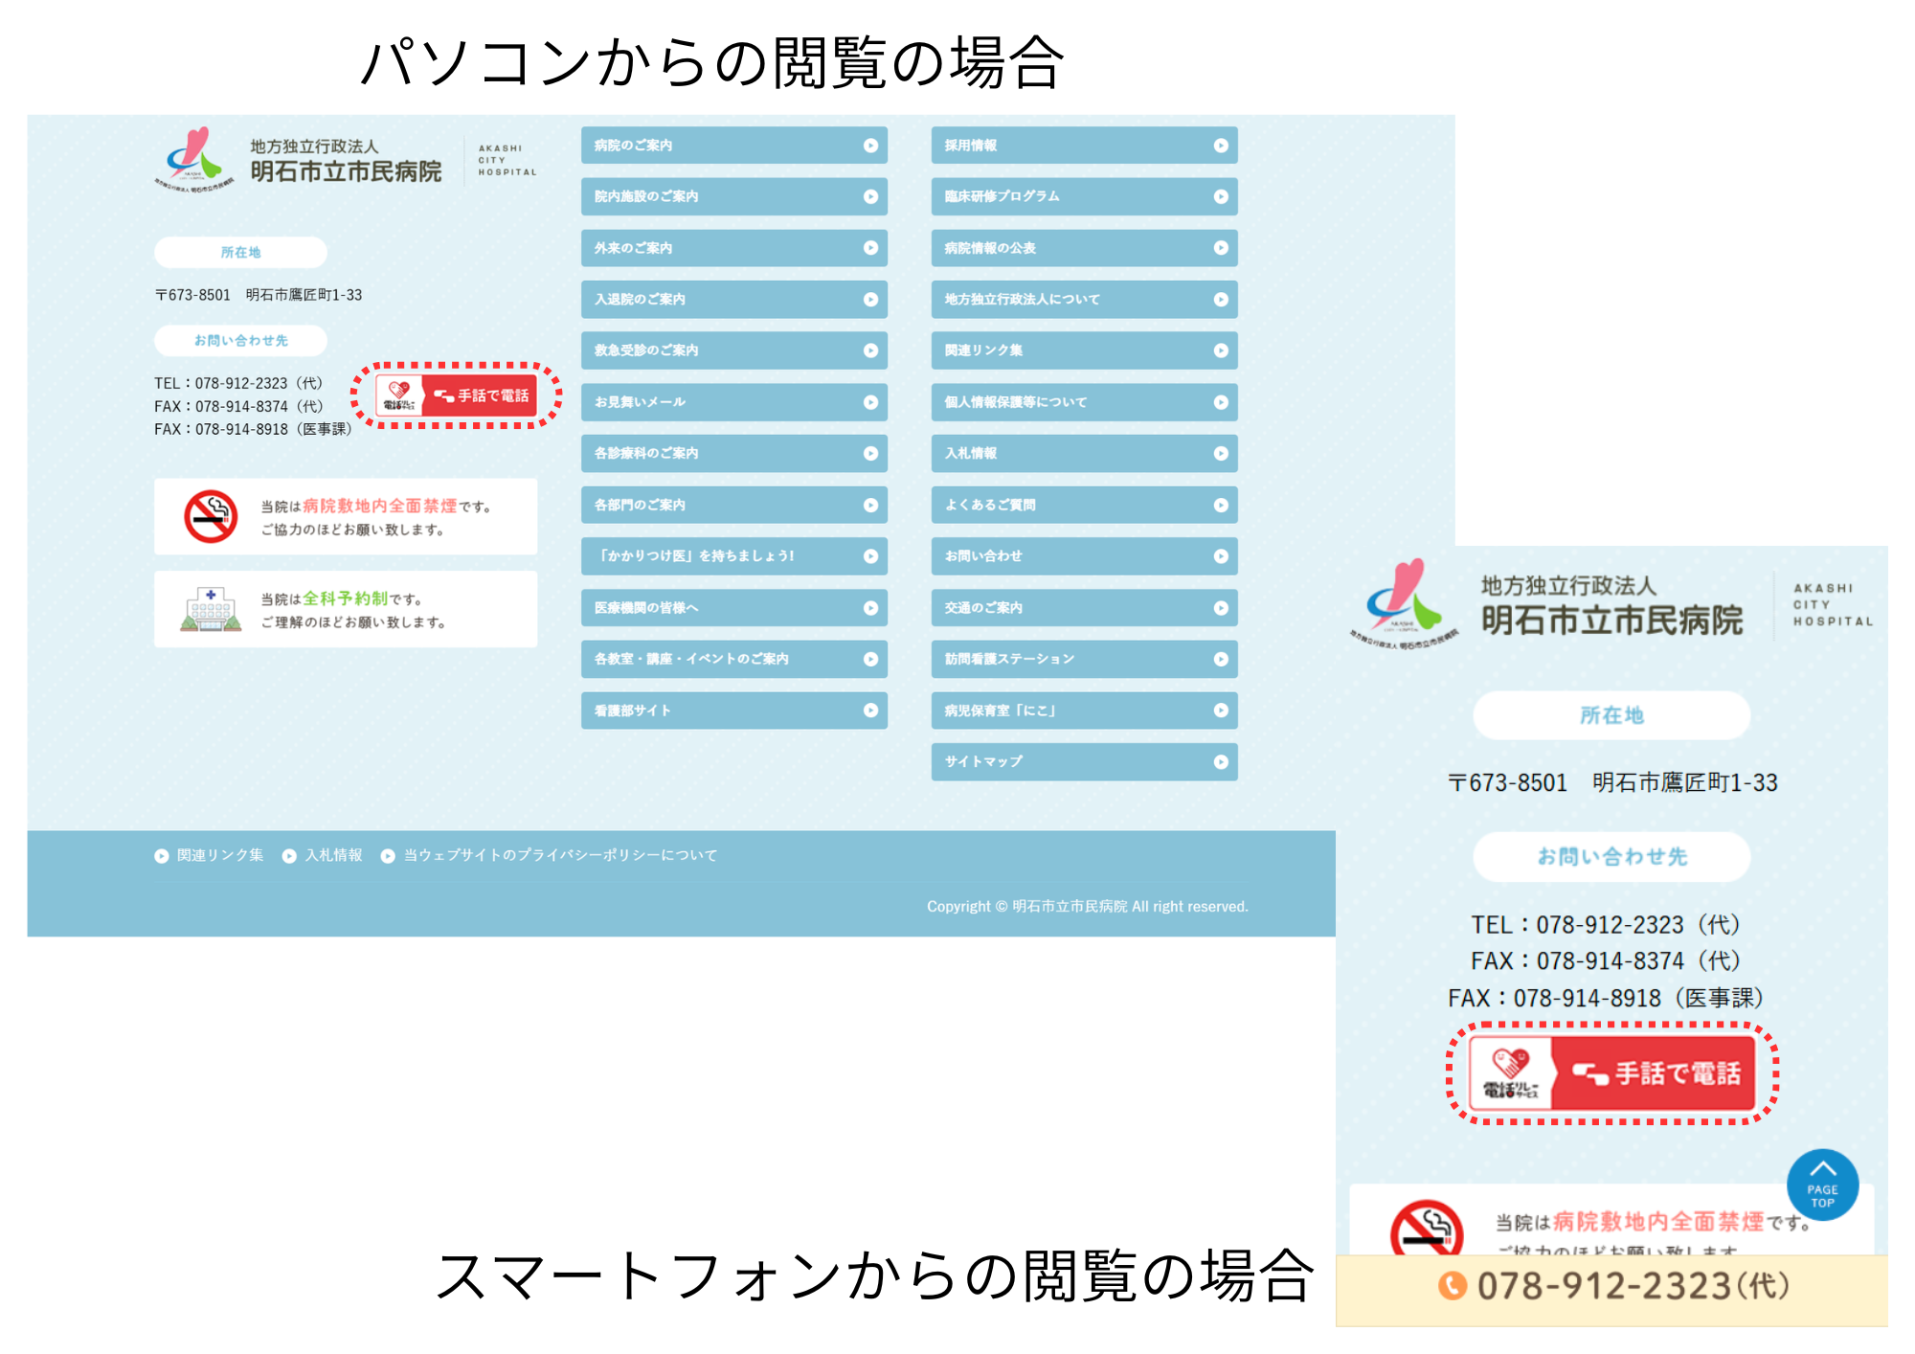The image size is (1915, 1354).
Task: Click FAX:078-914-8918(医事課) in smartphone view
Action: pyautogui.click(x=1606, y=999)
